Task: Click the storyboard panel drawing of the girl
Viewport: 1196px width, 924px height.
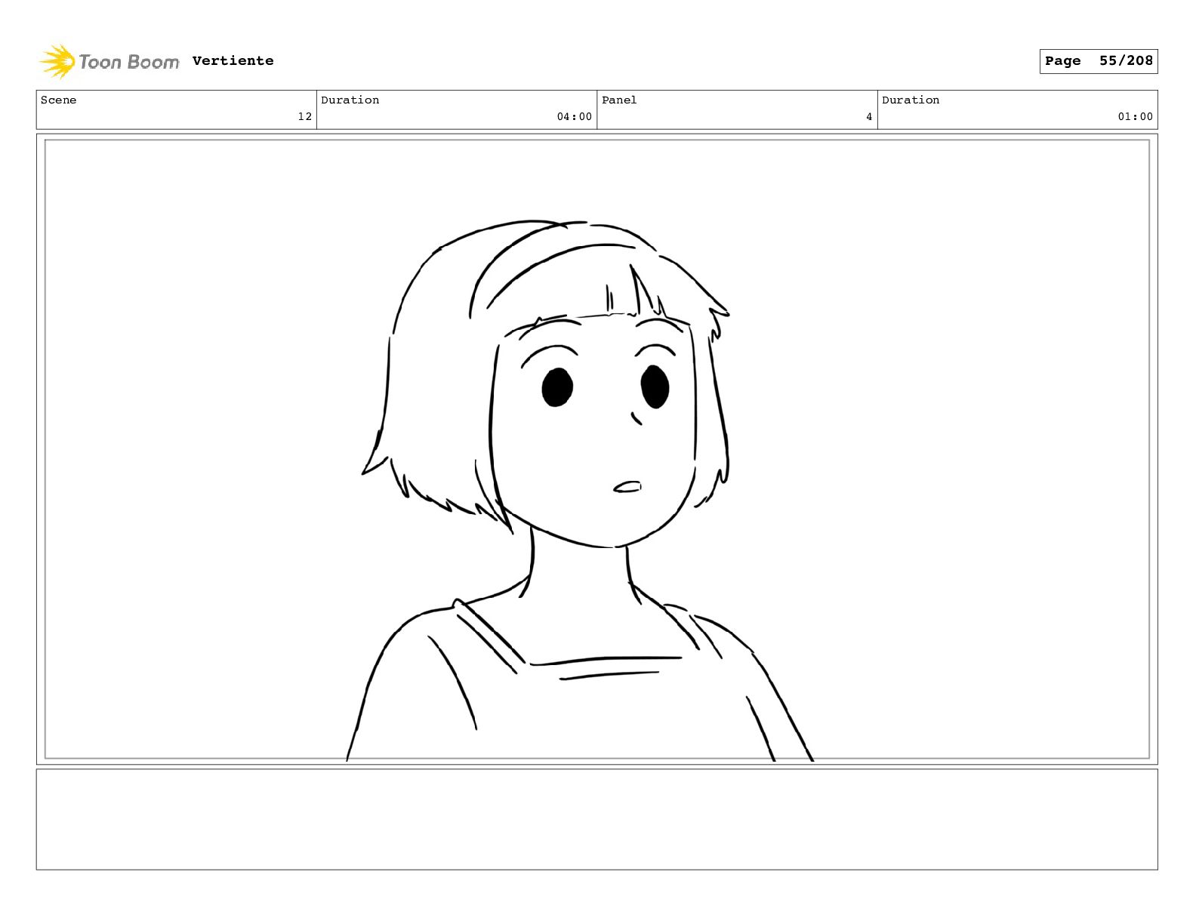Action: (x=596, y=449)
